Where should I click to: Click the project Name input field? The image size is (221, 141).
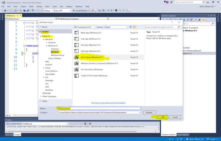[x=99, y=108]
